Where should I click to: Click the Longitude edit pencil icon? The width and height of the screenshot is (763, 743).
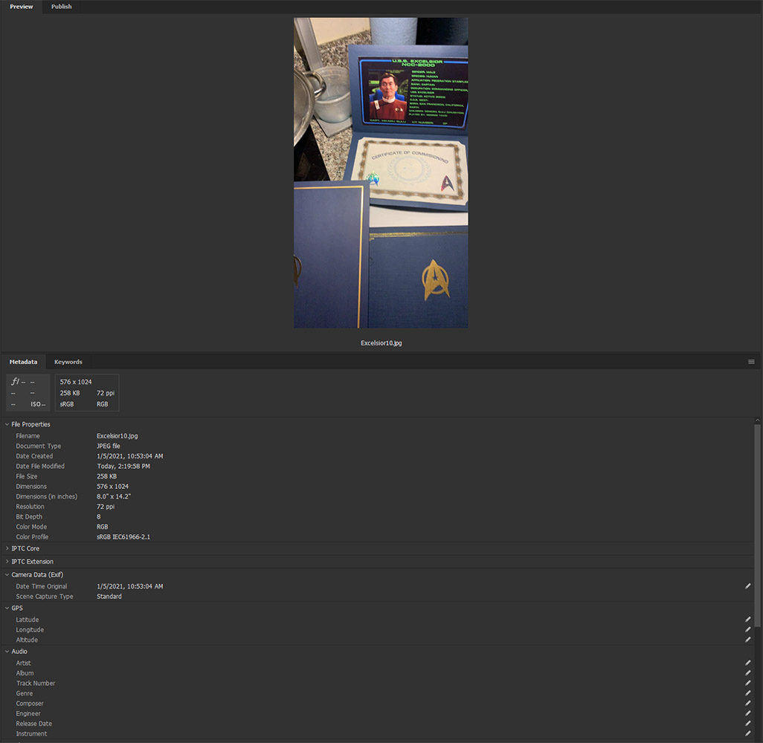(748, 630)
